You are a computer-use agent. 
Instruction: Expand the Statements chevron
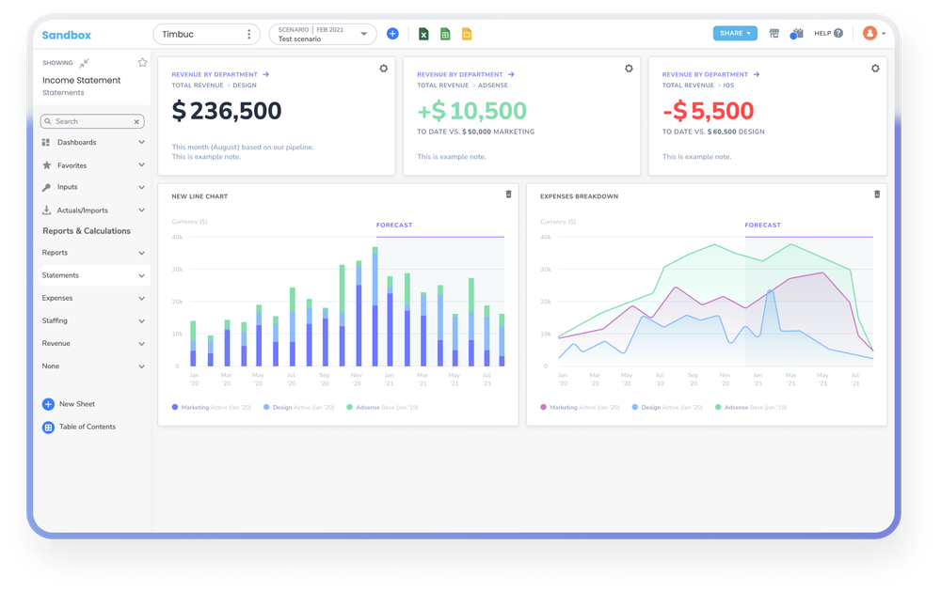(x=142, y=275)
